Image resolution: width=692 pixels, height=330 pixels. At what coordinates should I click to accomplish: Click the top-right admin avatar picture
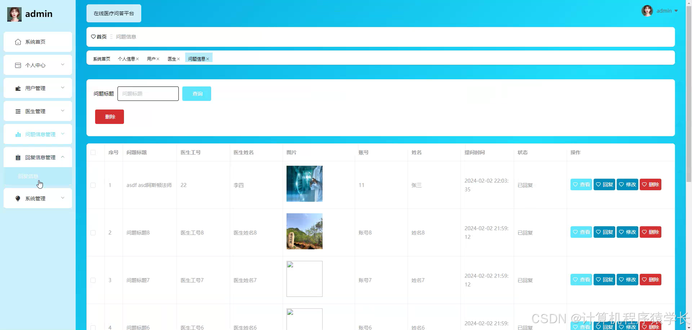click(647, 11)
